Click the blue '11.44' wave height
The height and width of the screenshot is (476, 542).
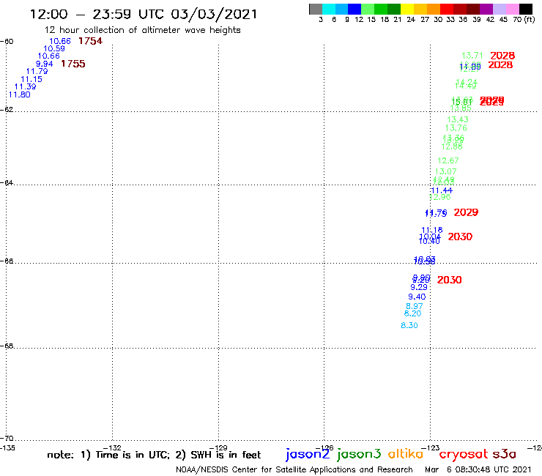(x=442, y=190)
